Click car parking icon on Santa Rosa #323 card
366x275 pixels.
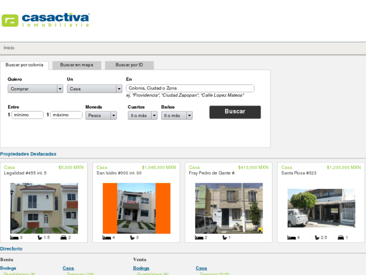(x=341, y=238)
